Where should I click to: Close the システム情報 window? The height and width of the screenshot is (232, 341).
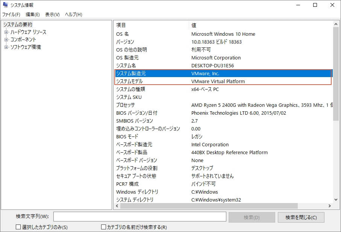332,5
